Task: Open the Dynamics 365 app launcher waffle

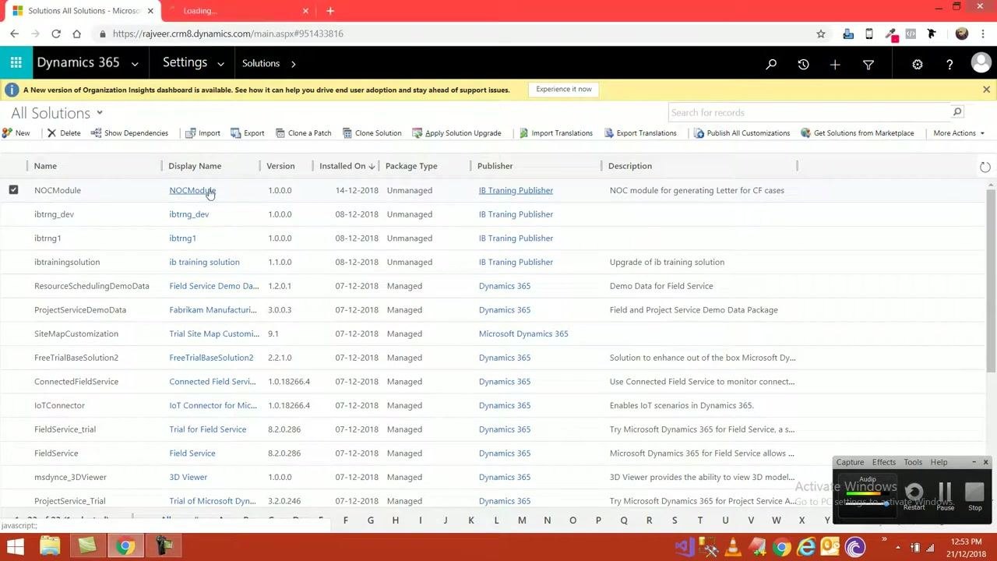Action: (x=16, y=63)
